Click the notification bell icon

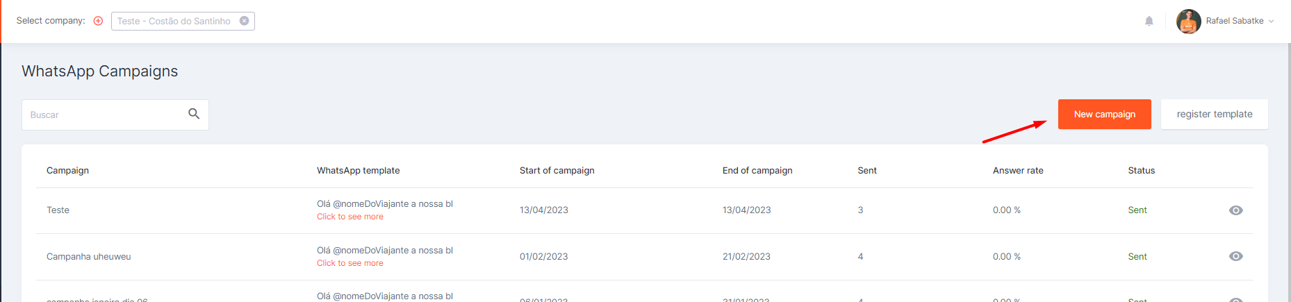[x=1149, y=21]
